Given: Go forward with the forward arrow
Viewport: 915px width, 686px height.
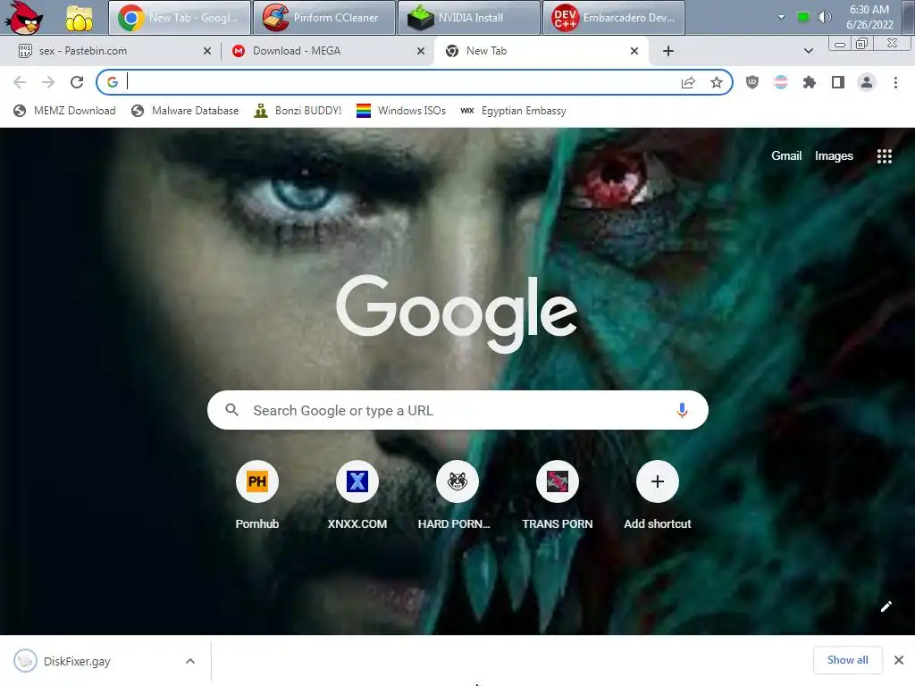Looking at the screenshot, I should point(48,82).
